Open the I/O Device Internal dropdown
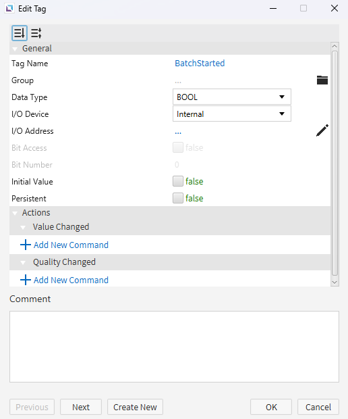 click(x=232, y=114)
